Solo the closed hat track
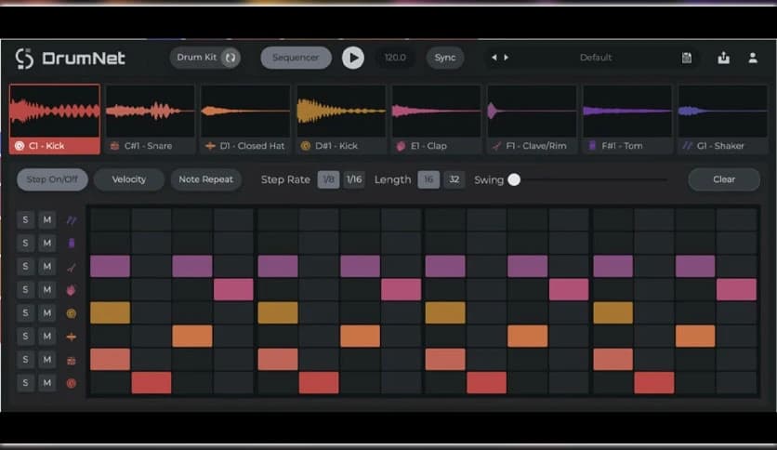The height and width of the screenshot is (450, 777). point(25,336)
